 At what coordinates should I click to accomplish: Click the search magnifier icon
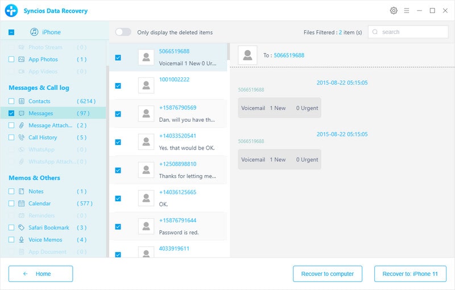(x=375, y=32)
